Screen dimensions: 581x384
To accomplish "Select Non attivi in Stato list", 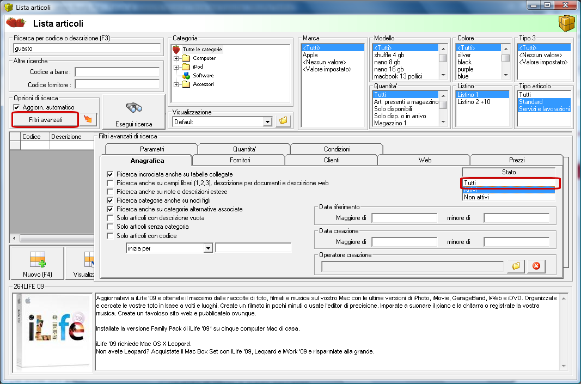I will 509,197.
